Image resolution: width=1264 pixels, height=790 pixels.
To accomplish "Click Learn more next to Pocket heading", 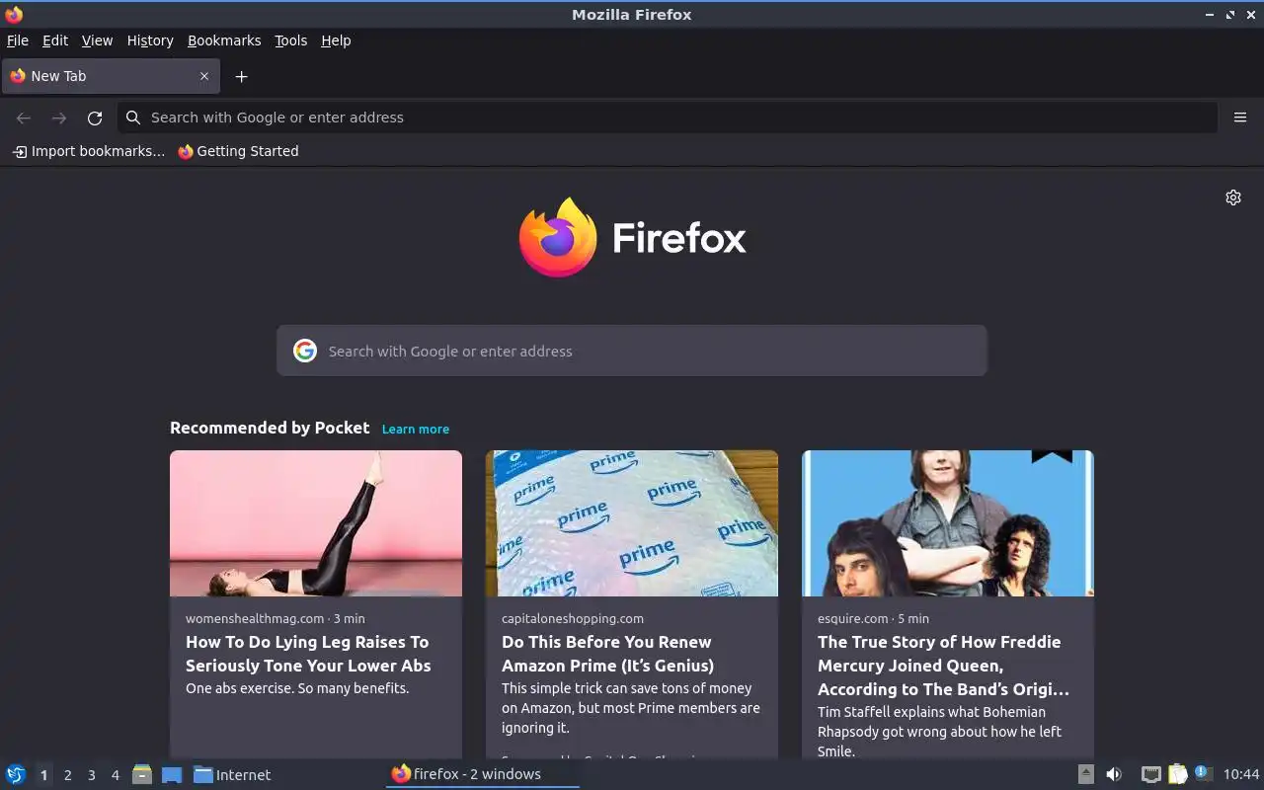I will click(416, 429).
